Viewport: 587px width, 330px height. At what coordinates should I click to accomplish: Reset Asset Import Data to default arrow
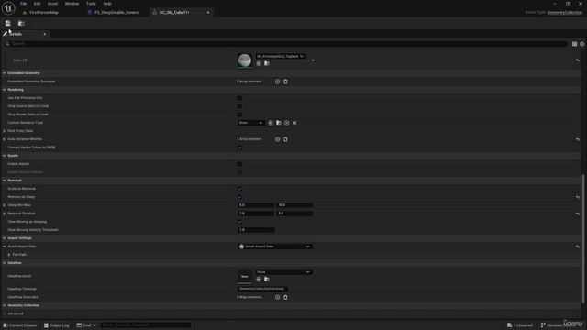[x=578, y=247]
